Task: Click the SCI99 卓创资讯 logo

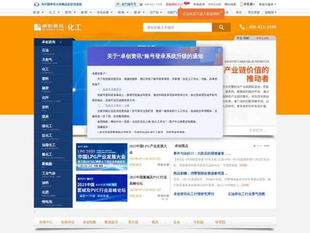Action: coord(49,27)
